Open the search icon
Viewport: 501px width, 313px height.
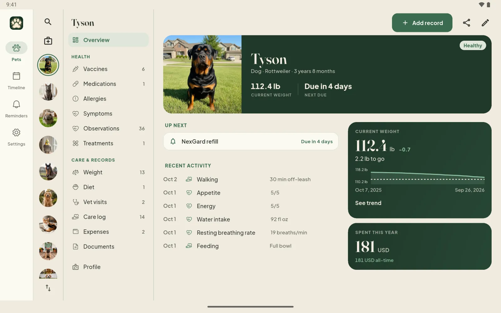(48, 22)
